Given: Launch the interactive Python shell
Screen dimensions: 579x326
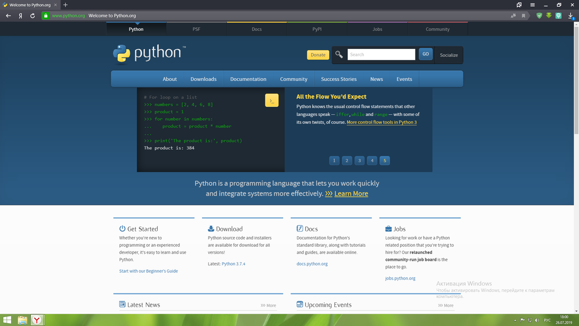Looking at the screenshot, I should click(272, 100).
